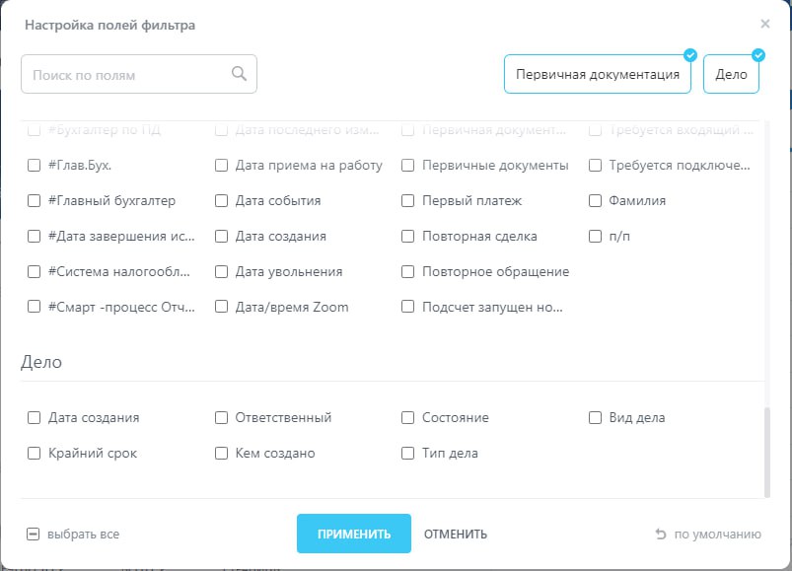Click the close X icon of dialog
Viewport: 792px width, 571px height.
tap(765, 24)
